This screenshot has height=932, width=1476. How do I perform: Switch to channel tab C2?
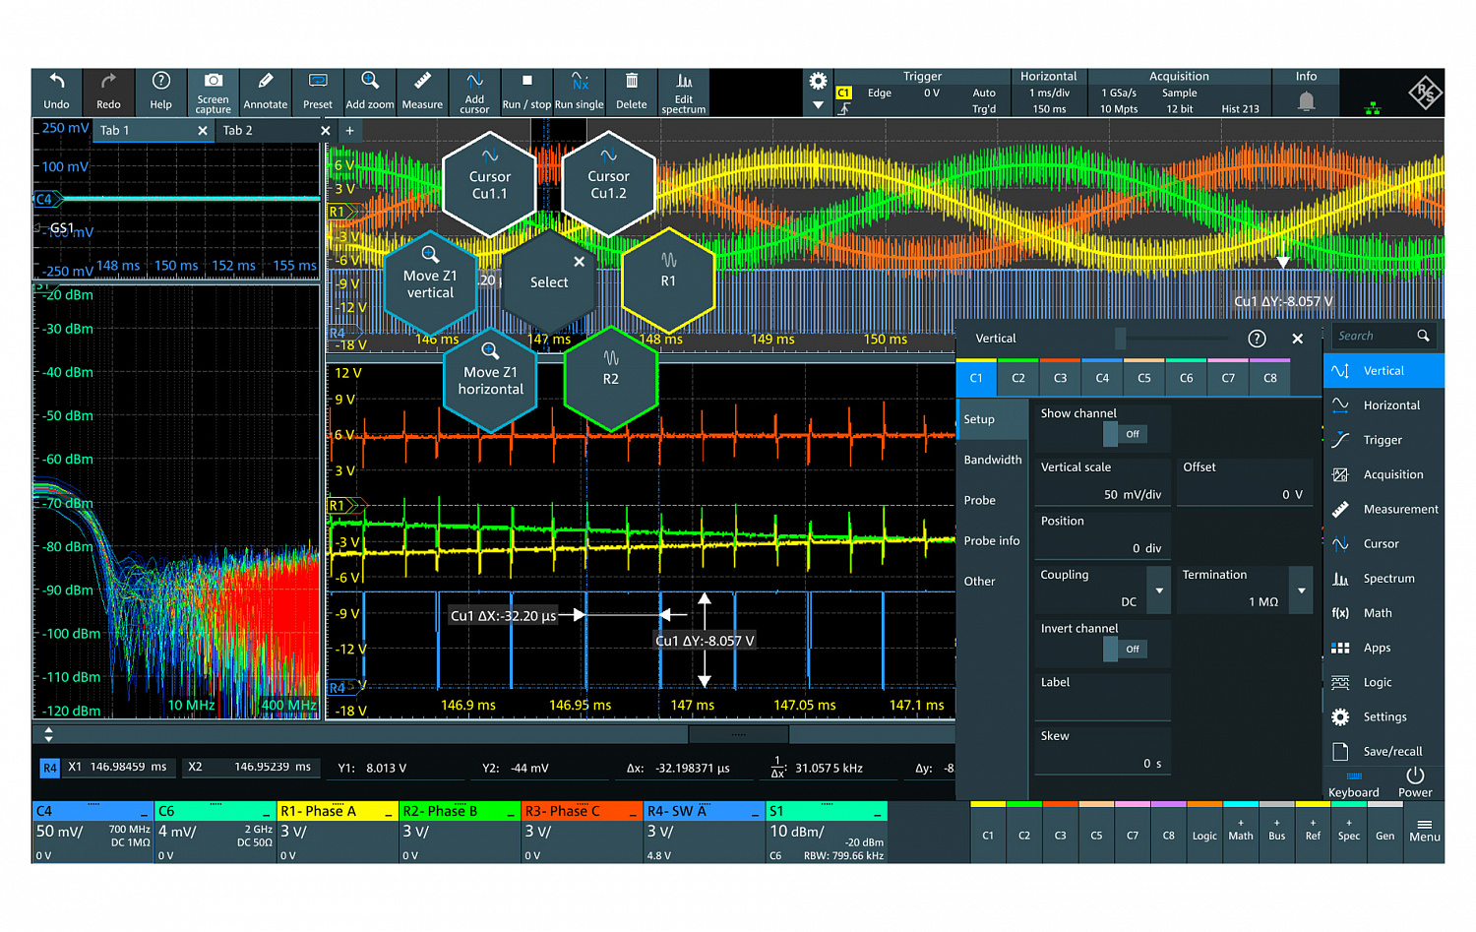click(1018, 378)
